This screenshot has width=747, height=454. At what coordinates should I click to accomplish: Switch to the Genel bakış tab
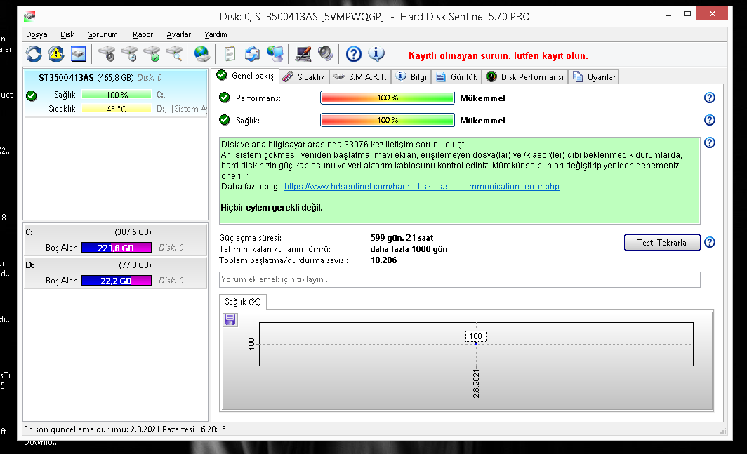click(245, 76)
